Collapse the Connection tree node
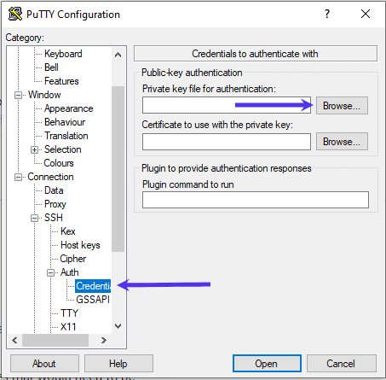Screen dimensions: 386x380 (18, 177)
